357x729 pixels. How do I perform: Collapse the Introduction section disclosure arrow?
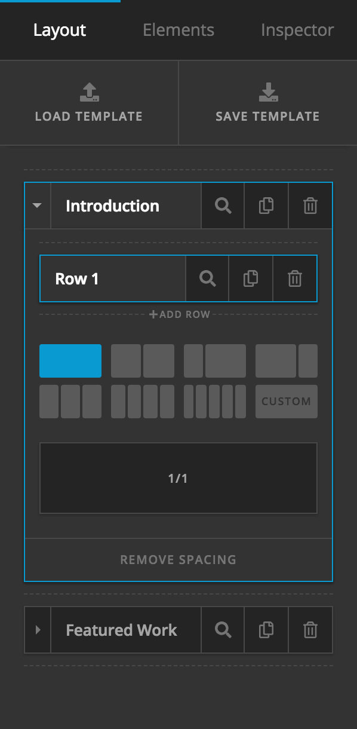(37, 206)
